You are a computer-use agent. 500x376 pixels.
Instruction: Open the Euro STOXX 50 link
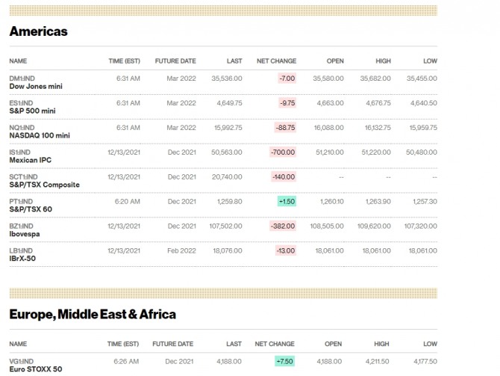point(35,369)
